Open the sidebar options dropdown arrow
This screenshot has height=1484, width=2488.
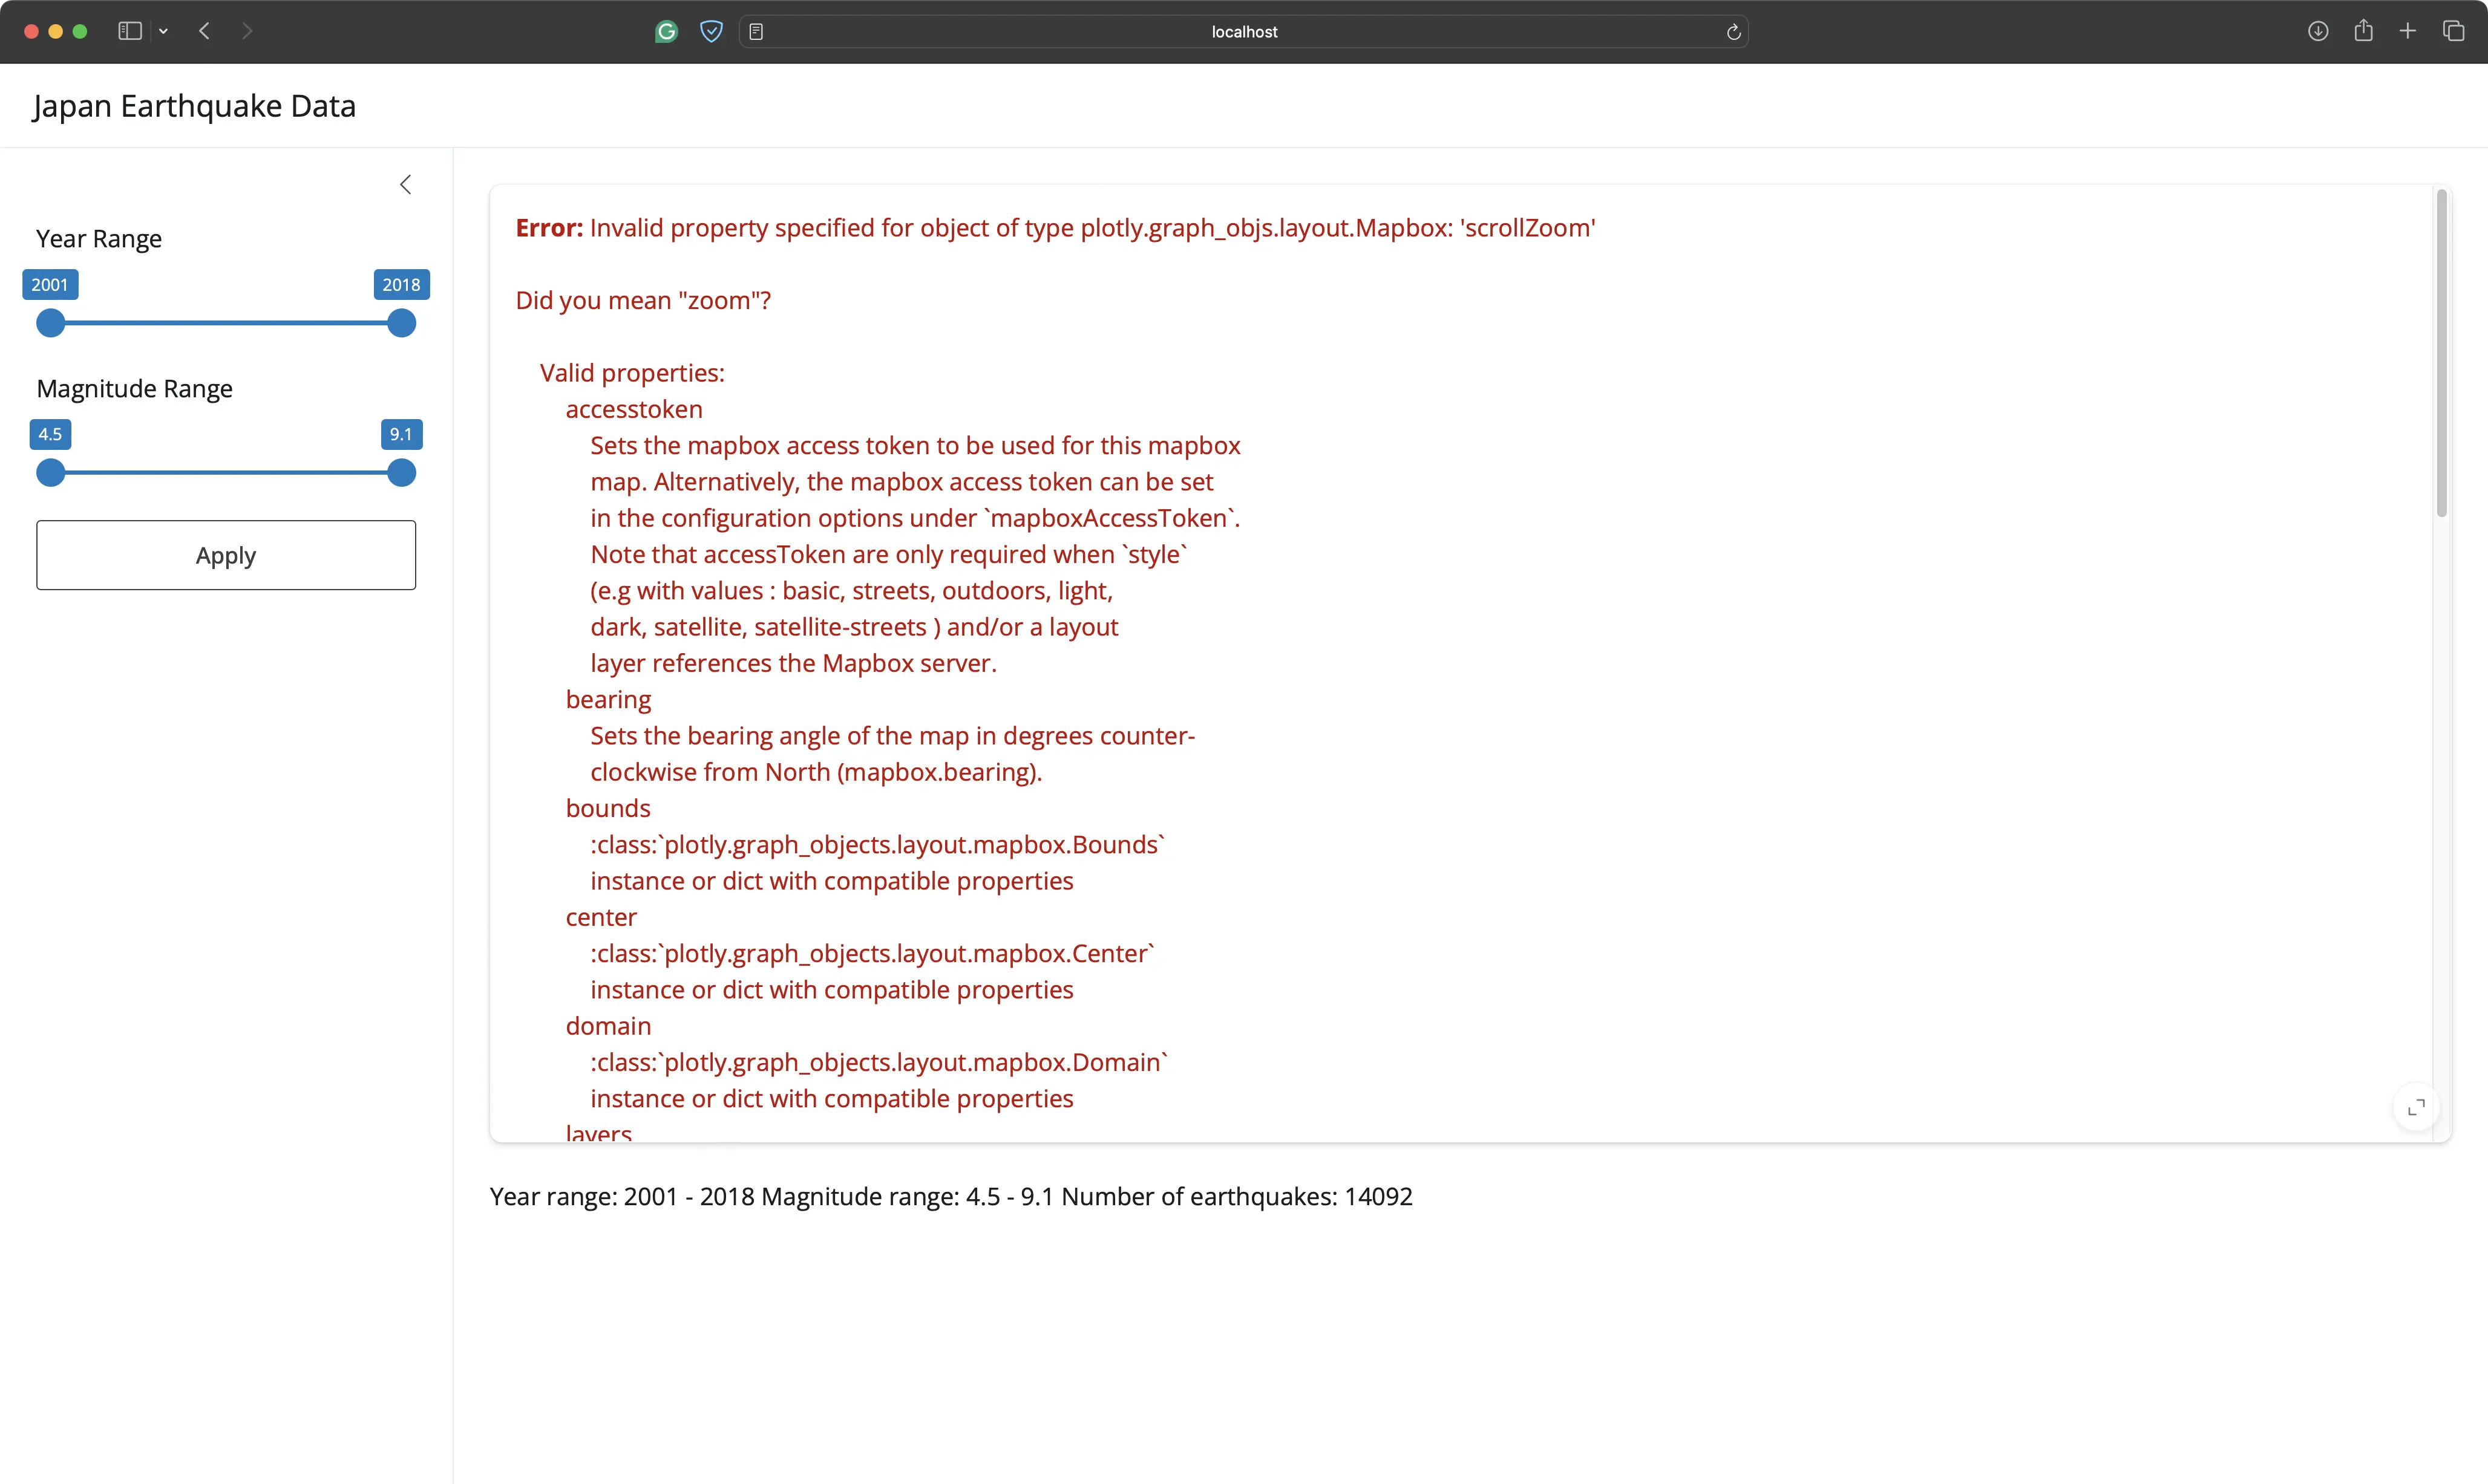pyautogui.click(x=163, y=31)
